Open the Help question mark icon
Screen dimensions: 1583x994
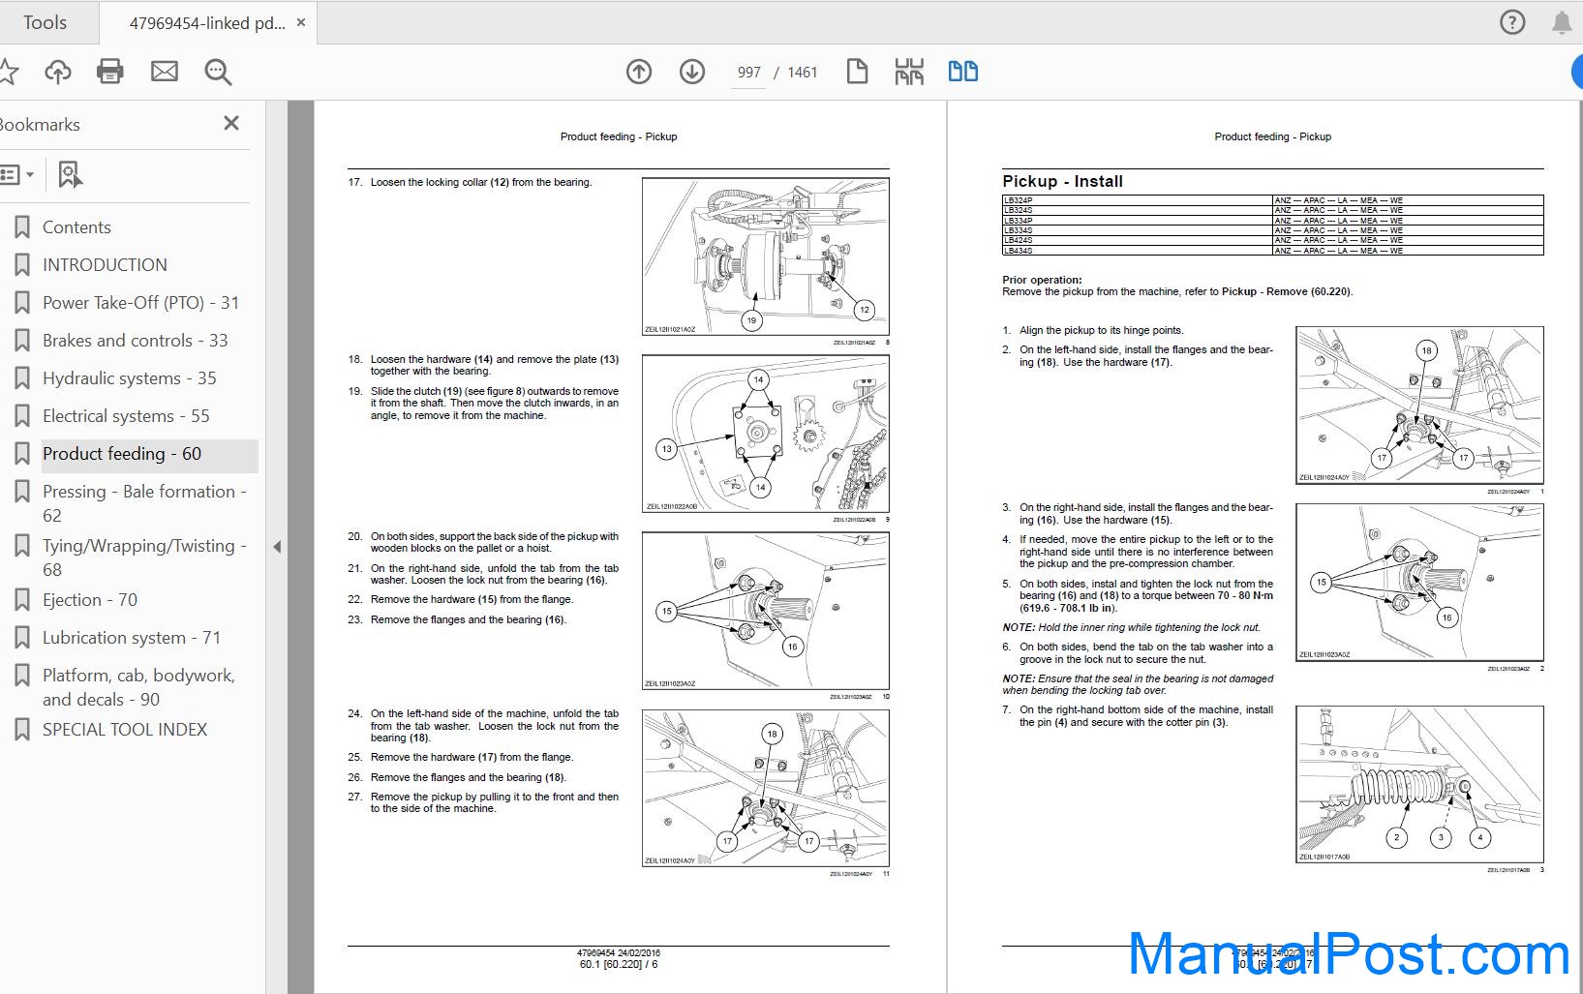pos(1512,22)
